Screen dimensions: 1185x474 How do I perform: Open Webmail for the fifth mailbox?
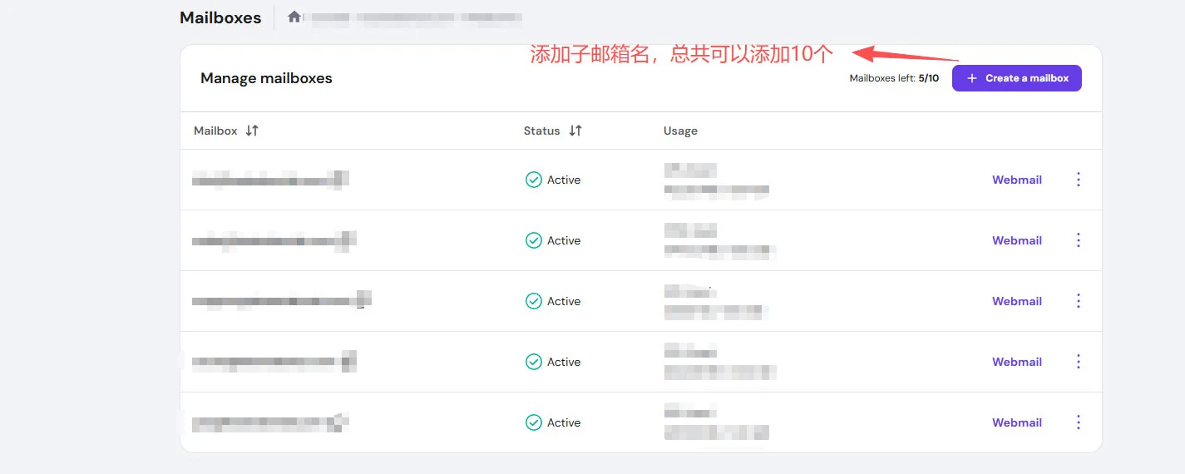[1016, 422]
